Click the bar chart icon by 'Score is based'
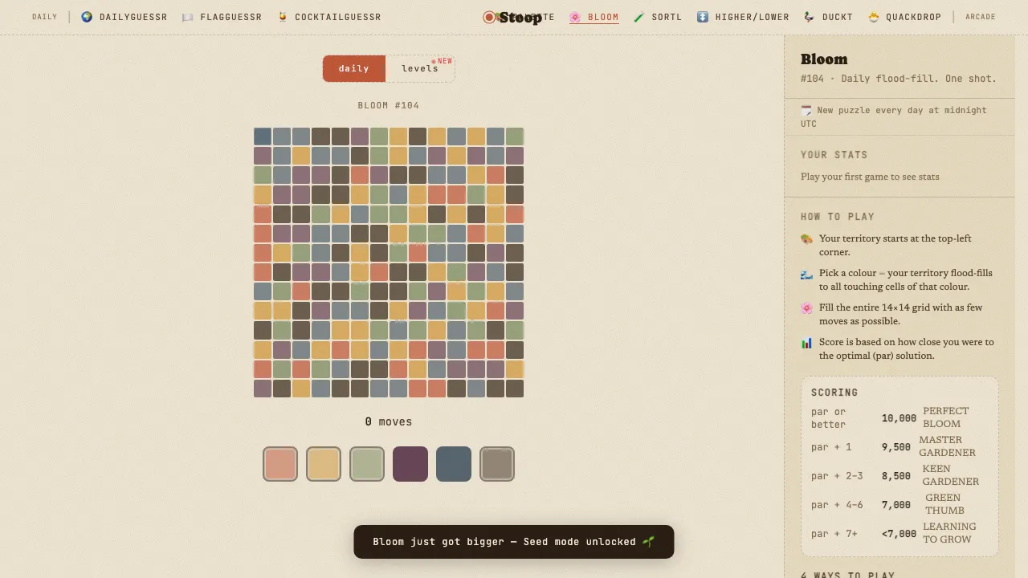The width and height of the screenshot is (1028, 578). [806, 343]
